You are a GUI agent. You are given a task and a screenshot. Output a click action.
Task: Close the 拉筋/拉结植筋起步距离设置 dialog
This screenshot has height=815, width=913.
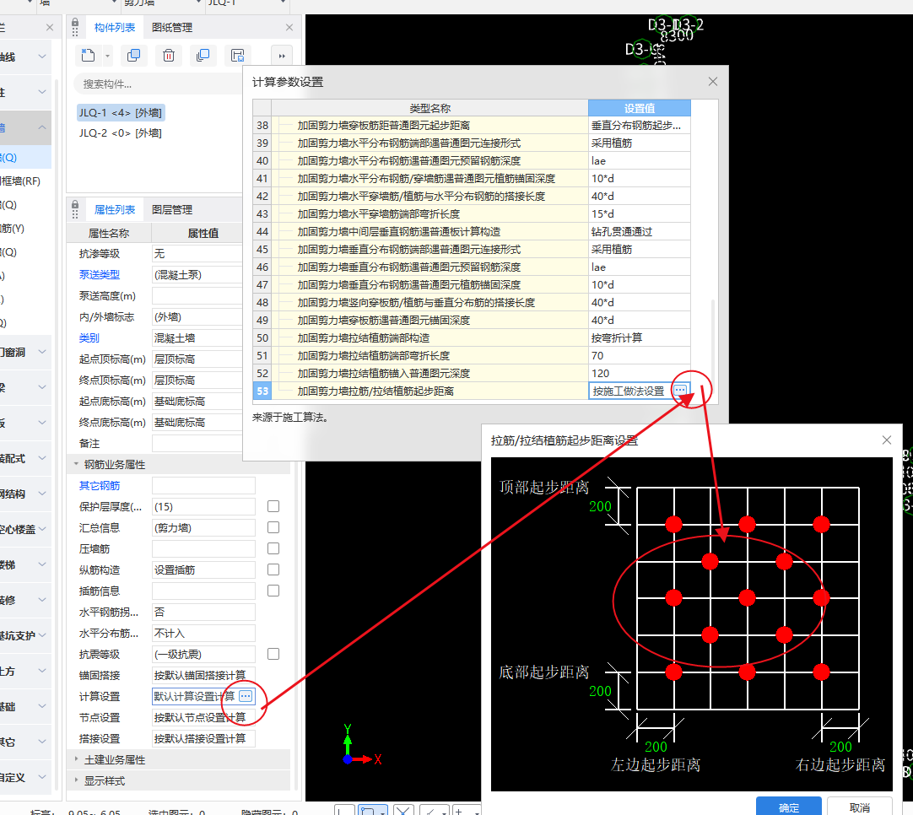tap(886, 440)
